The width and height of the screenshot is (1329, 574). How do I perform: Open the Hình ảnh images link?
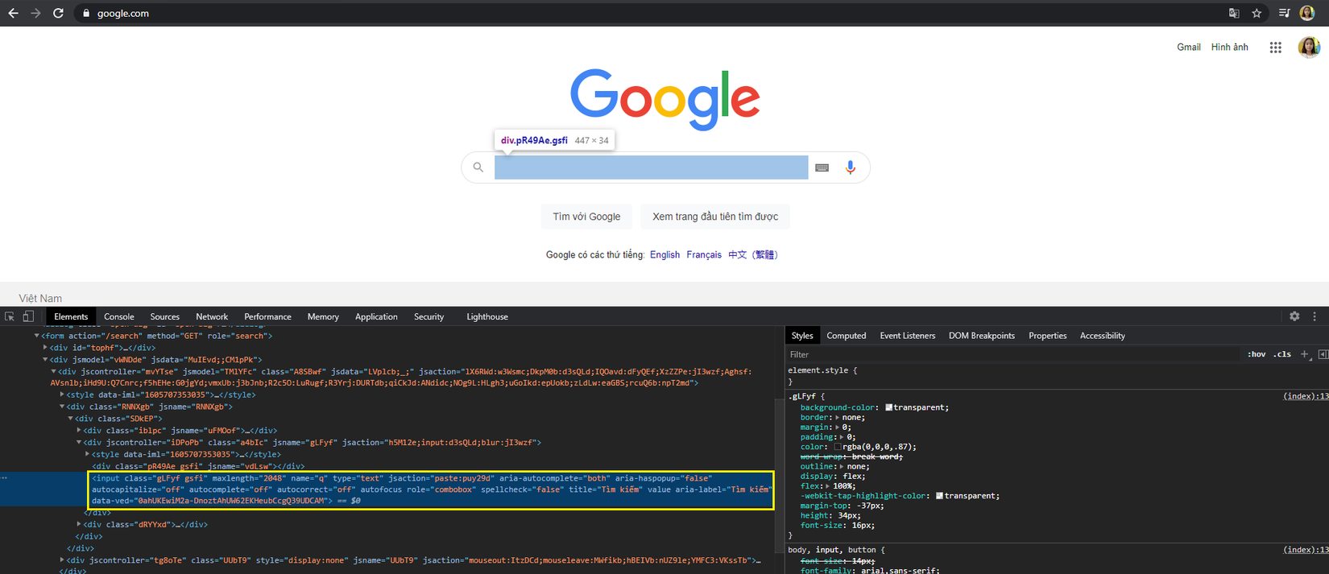click(1229, 47)
